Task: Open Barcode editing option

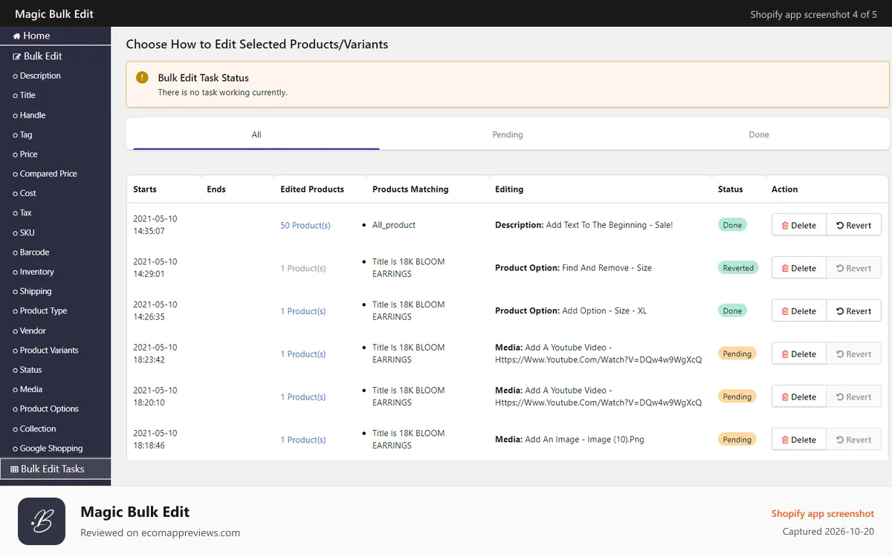Action: [31, 252]
